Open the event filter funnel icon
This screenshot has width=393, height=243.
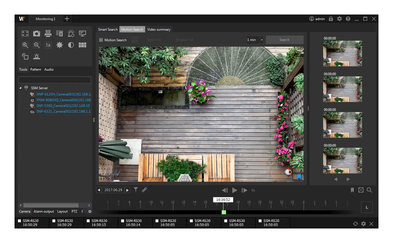(x=136, y=190)
